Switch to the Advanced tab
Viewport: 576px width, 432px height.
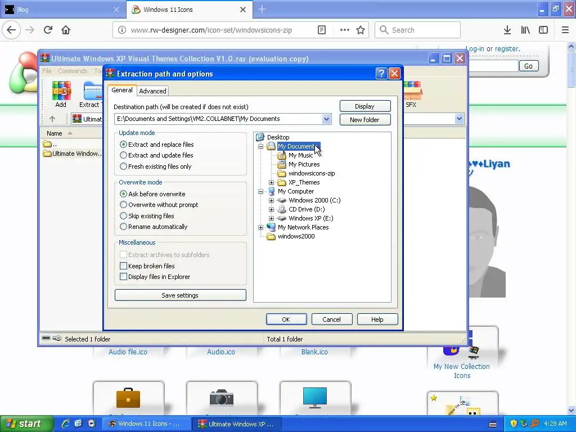pos(152,91)
